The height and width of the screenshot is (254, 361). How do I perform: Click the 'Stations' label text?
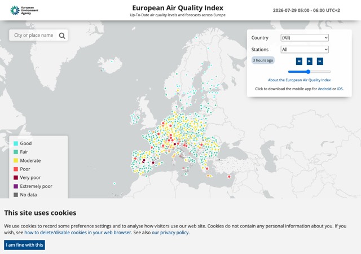point(259,50)
